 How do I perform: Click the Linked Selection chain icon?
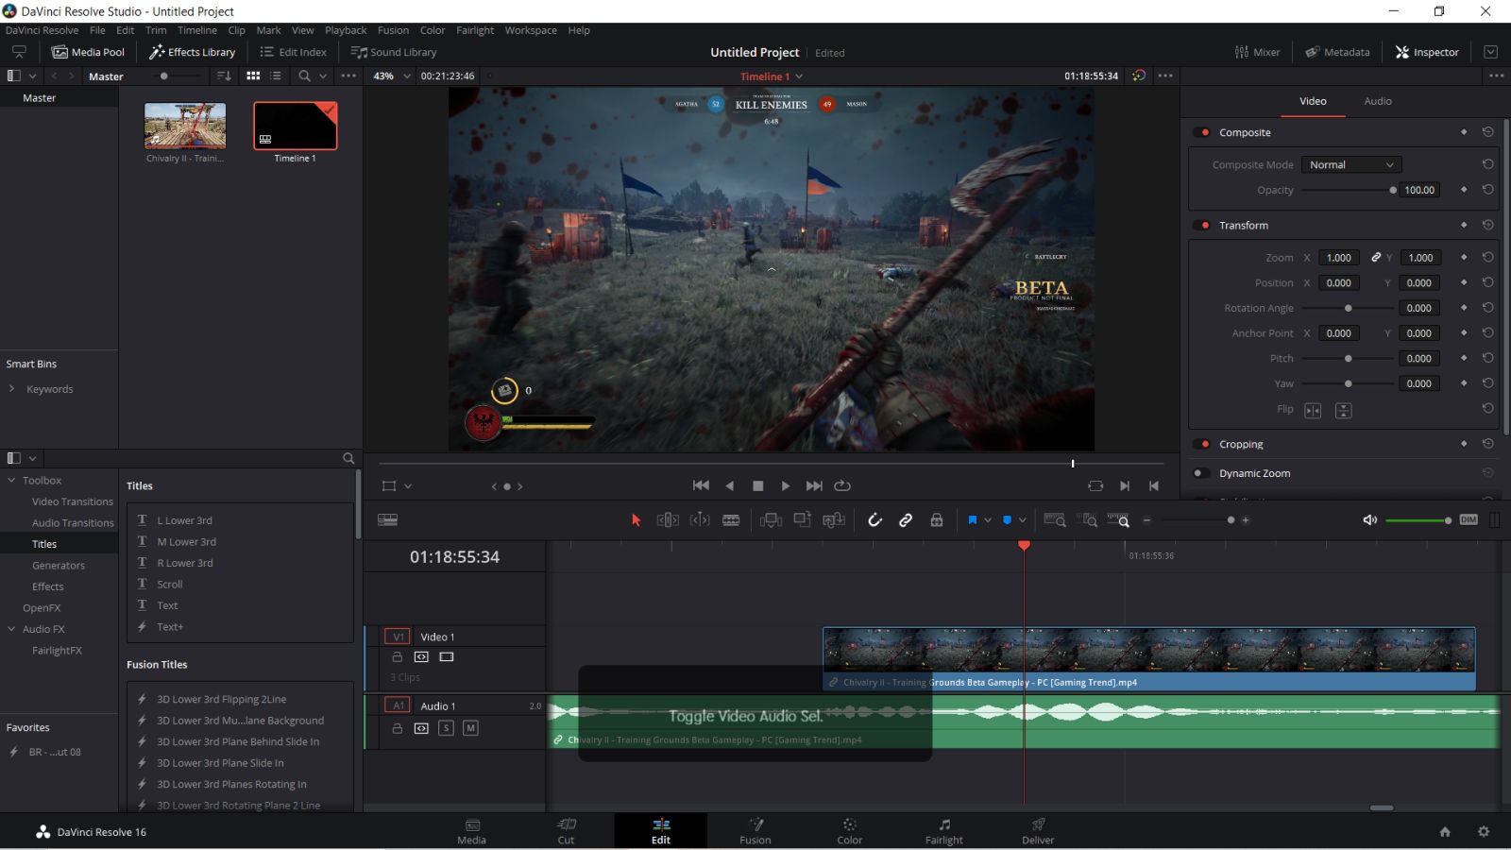906,520
